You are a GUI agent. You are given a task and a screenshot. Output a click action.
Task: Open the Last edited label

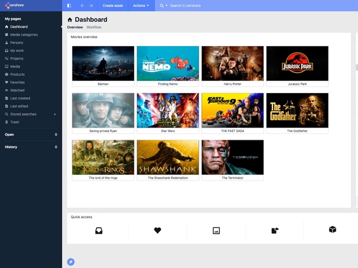point(19,106)
